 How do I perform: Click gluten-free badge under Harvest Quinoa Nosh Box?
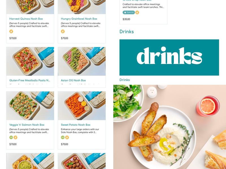(x=11, y=31)
